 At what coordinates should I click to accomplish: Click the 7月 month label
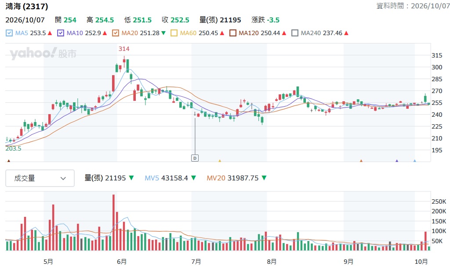point(196,262)
